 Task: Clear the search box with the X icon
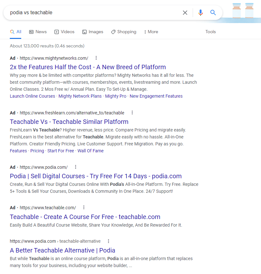click(x=185, y=13)
